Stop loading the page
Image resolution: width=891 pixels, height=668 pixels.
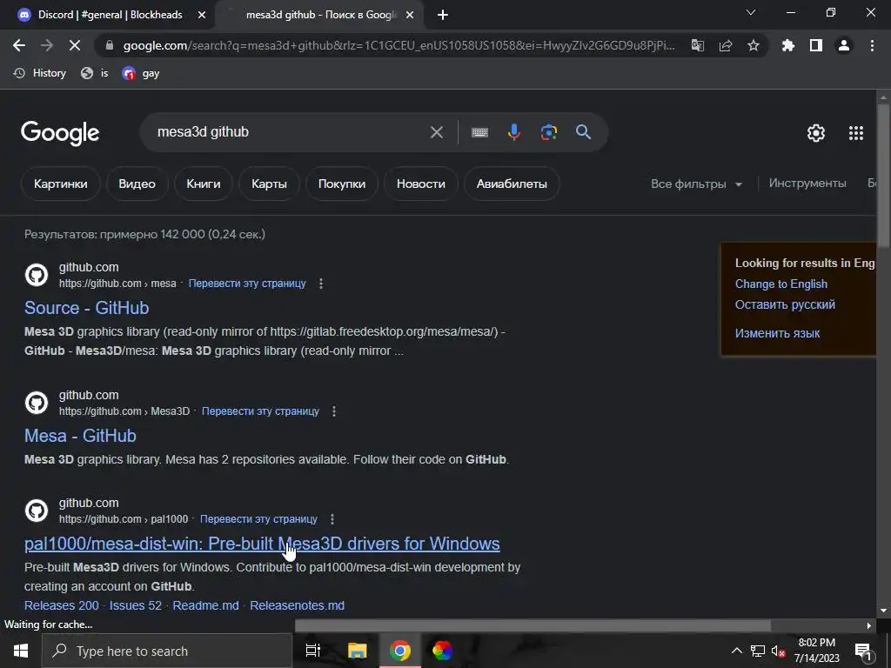click(x=75, y=45)
